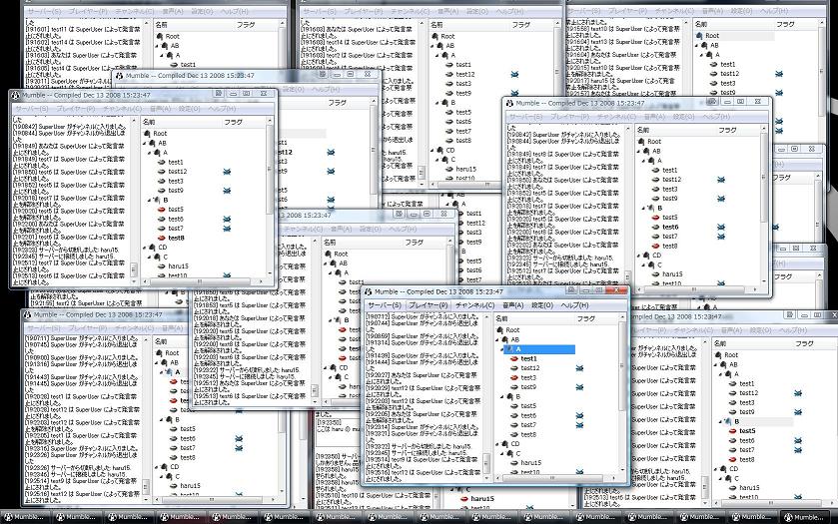This screenshot has height=524, width=838.
Task: Click test9's lips icon in the active window
Action: [x=514, y=386]
